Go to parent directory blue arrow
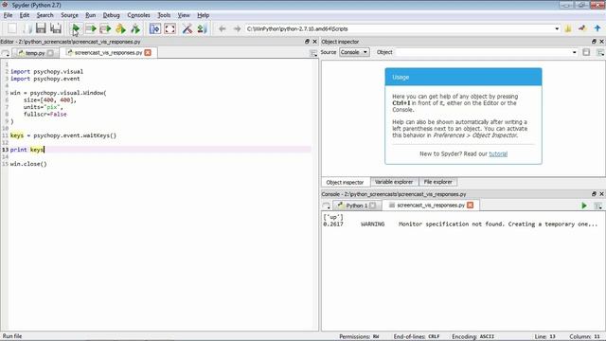606x341 pixels. click(597, 28)
